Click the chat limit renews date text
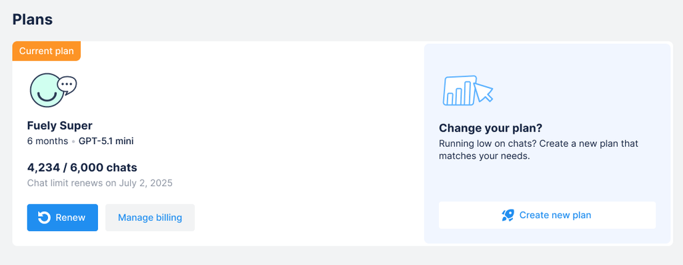The width and height of the screenshot is (683, 265). tap(100, 183)
